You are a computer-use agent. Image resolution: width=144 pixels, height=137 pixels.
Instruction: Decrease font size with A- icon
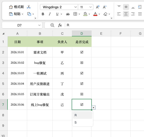(105, 7)
